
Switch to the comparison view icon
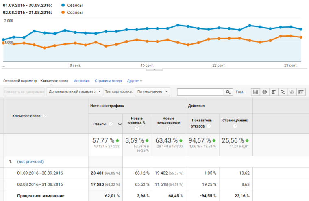click(x=283, y=92)
